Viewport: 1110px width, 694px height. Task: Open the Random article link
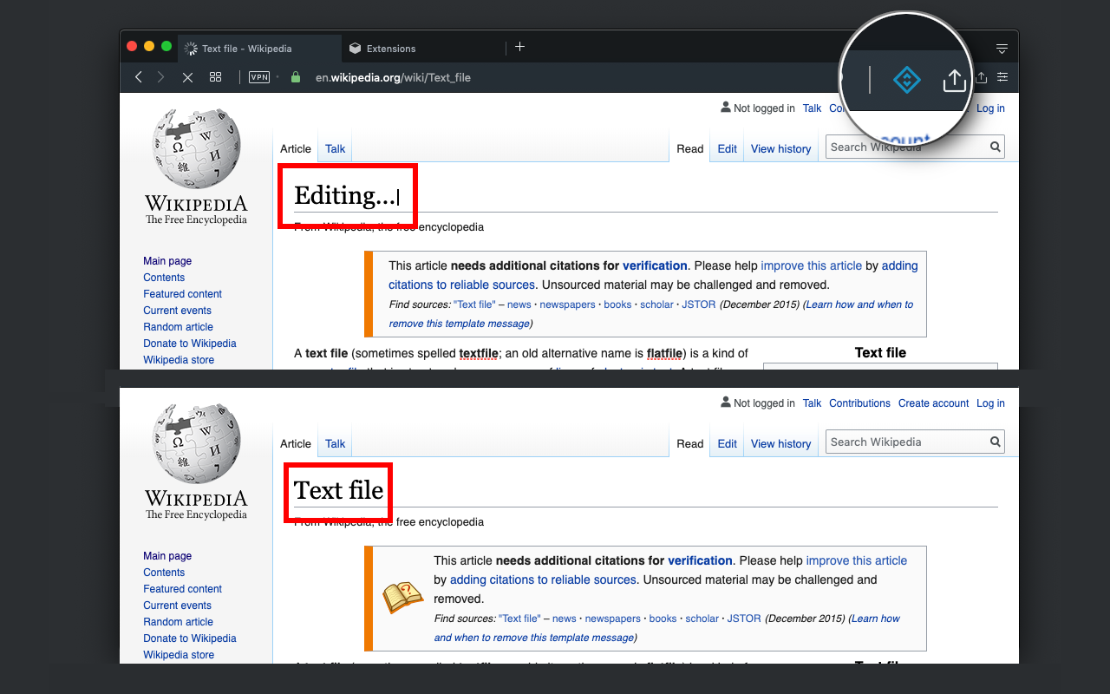tap(178, 326)
